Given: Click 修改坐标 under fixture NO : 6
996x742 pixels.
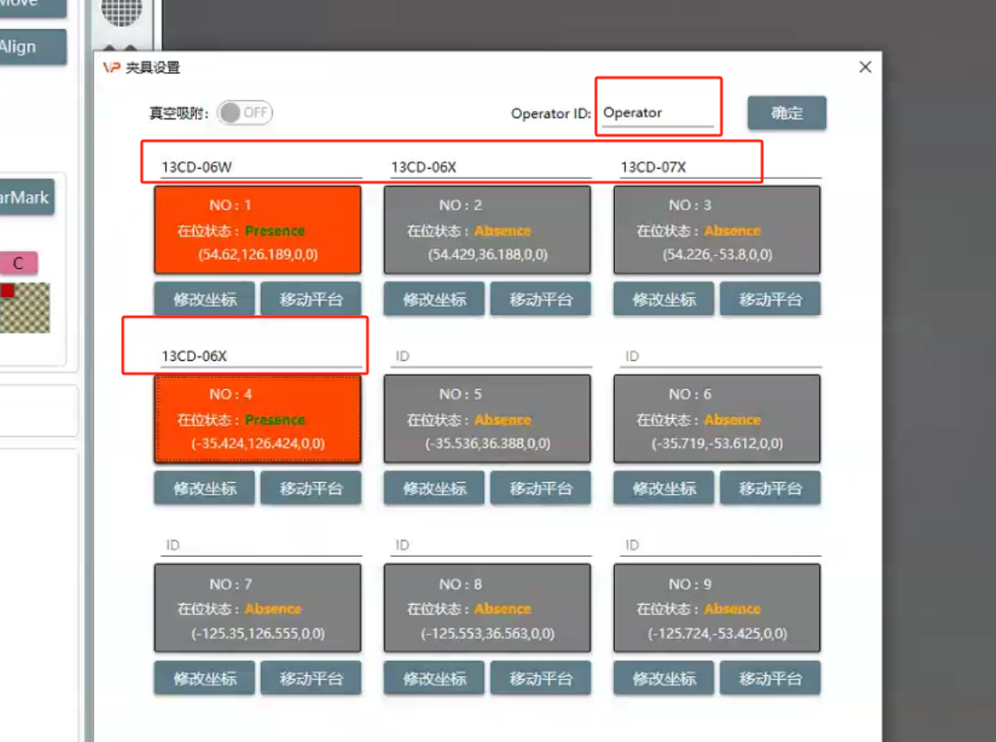Looking at the screenshot, I should pos(664,488).
